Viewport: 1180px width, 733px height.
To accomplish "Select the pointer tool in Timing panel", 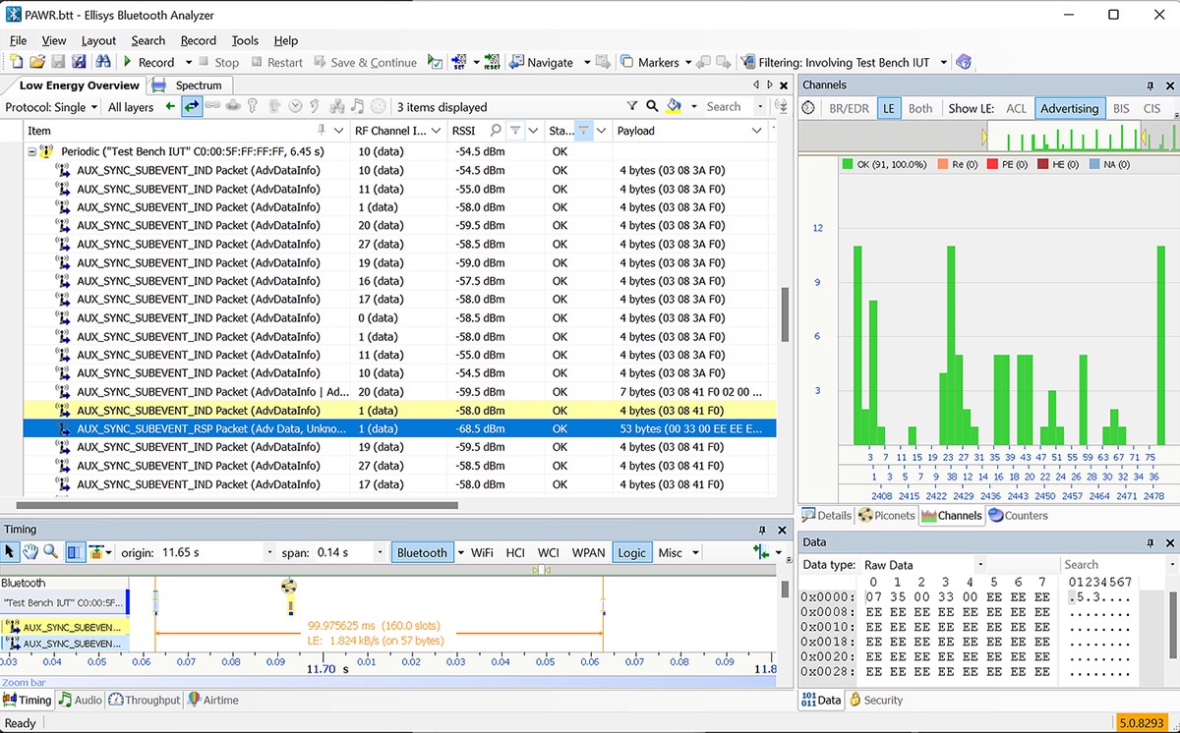I will [x=11, y=552].
